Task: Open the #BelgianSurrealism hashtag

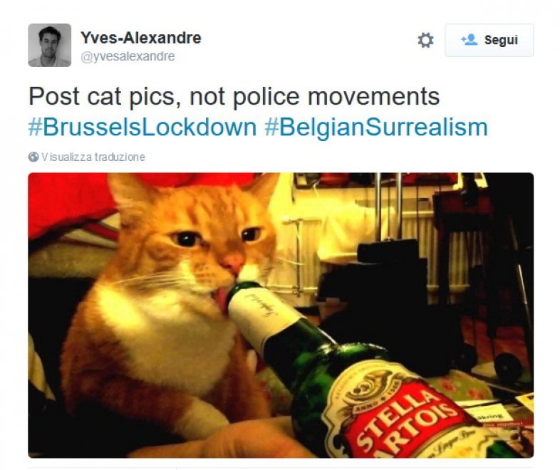Action: (376, 127)
